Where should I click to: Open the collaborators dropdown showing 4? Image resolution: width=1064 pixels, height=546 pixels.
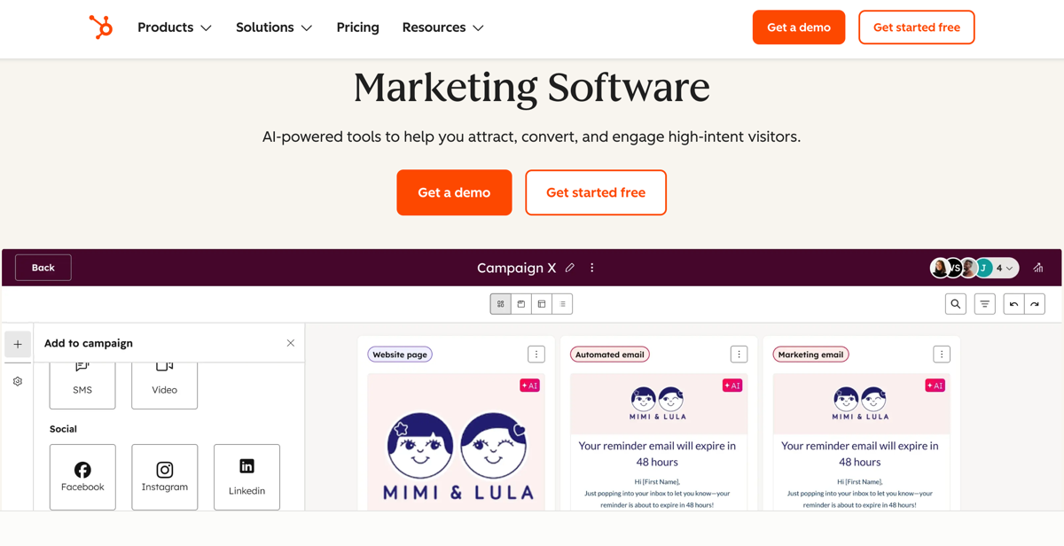[1002, 267]
